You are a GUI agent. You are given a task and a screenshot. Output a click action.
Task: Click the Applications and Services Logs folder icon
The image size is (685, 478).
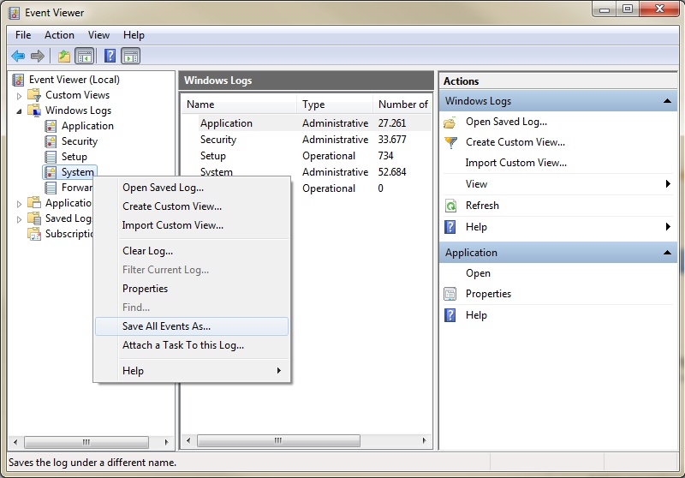click(34, 203)
